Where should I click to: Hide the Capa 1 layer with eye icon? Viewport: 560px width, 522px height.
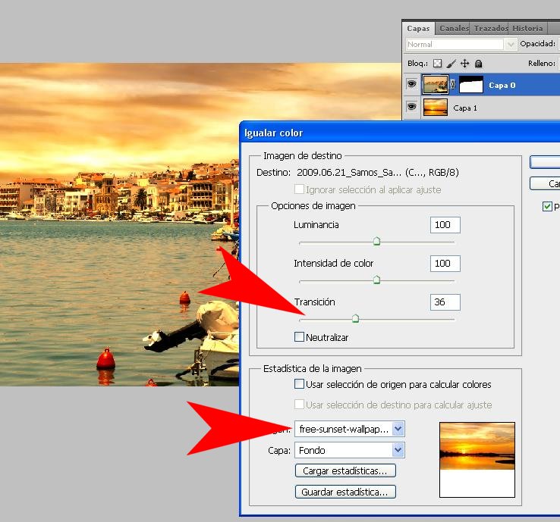pos(412,108)
